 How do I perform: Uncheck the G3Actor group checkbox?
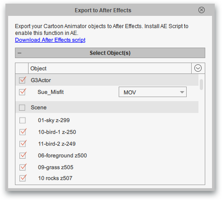tap(22, 80)
